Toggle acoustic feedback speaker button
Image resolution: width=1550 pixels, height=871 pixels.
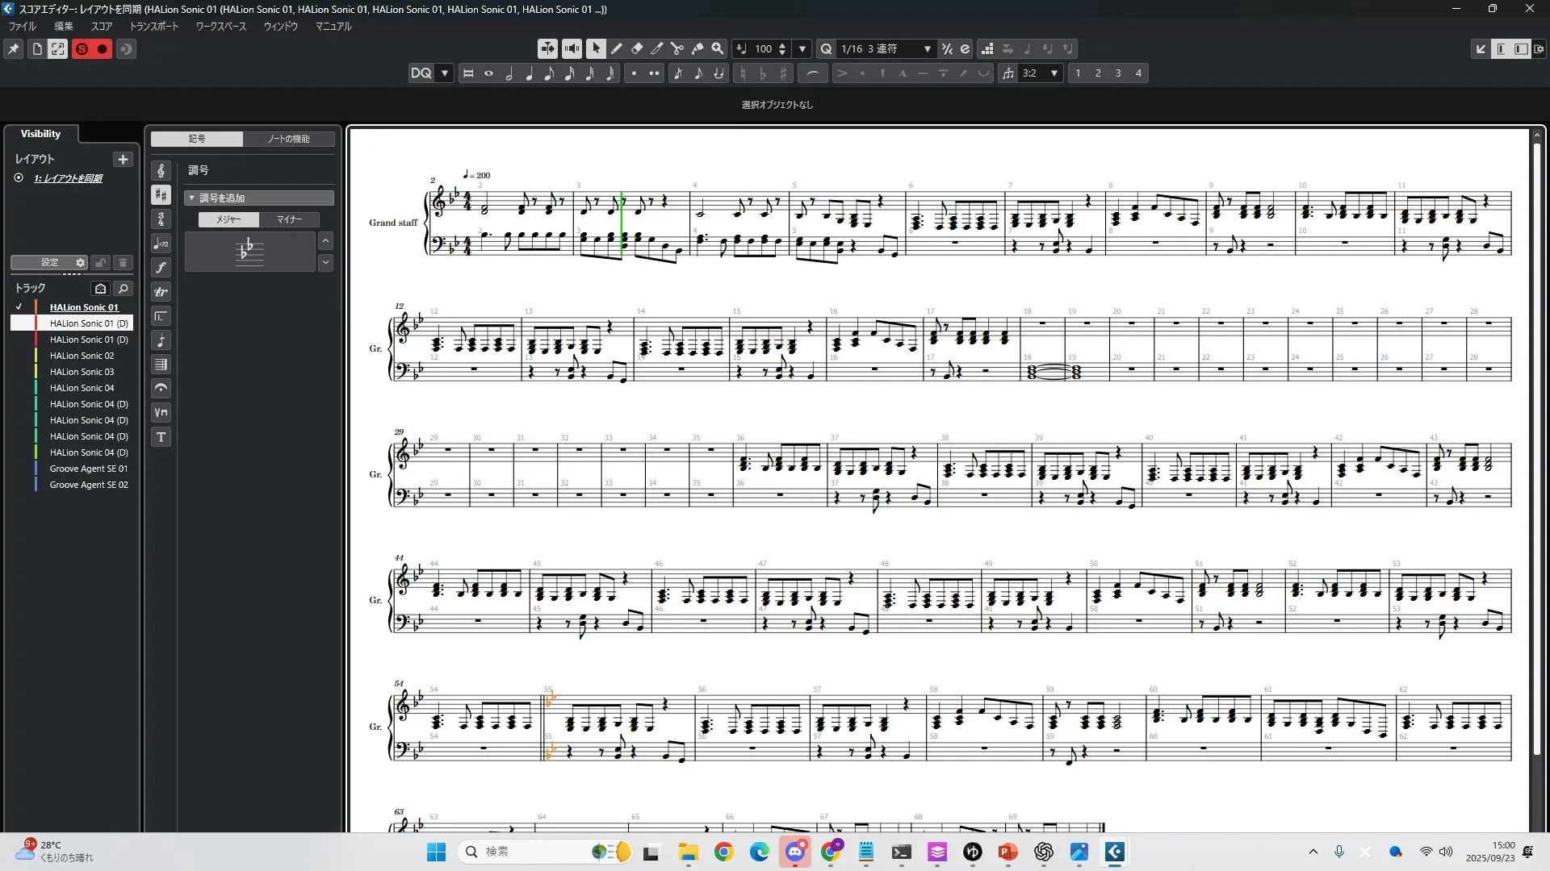(572, 49)
